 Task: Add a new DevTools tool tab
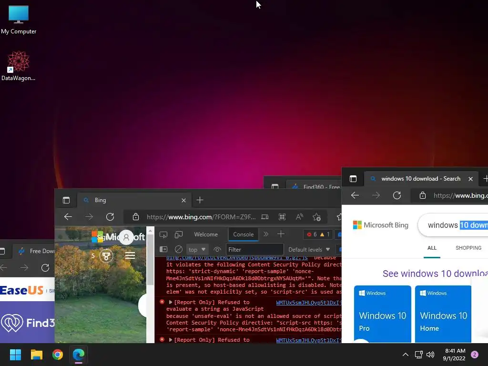281,234
